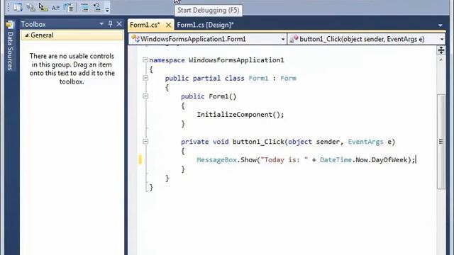The width and height of the screenshot is (454, 255).
Task: Click the indent lines toolbar icon
Action: (84, 7)
